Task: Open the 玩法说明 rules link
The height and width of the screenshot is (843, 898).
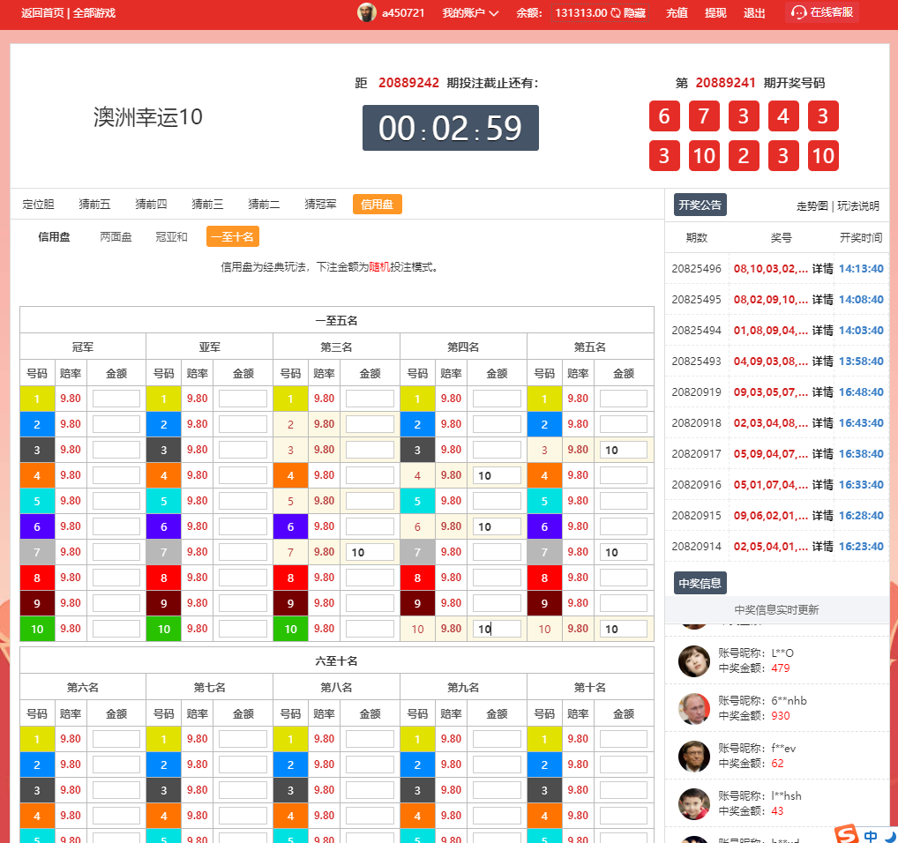Action: (x=857, y=205)
